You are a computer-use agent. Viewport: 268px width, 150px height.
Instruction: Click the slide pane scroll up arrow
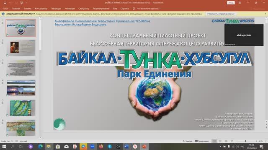point(266,18)
